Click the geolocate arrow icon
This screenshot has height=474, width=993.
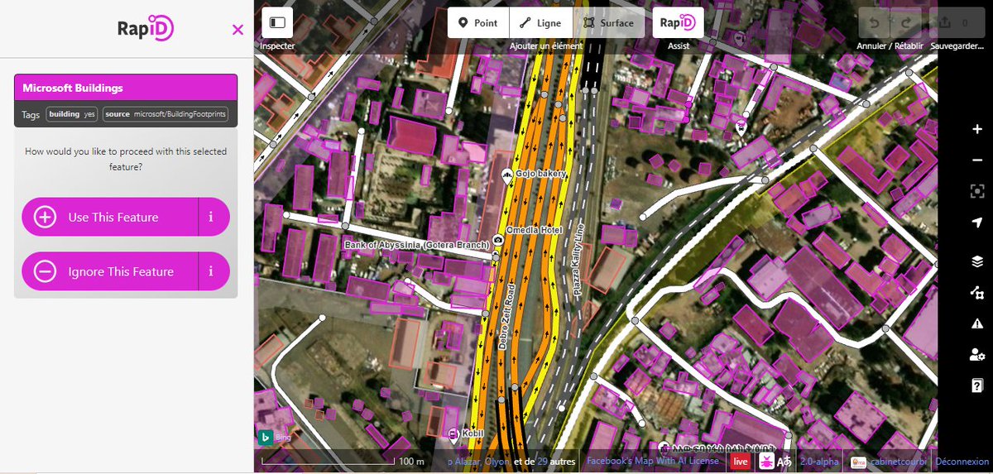point(977,223)
